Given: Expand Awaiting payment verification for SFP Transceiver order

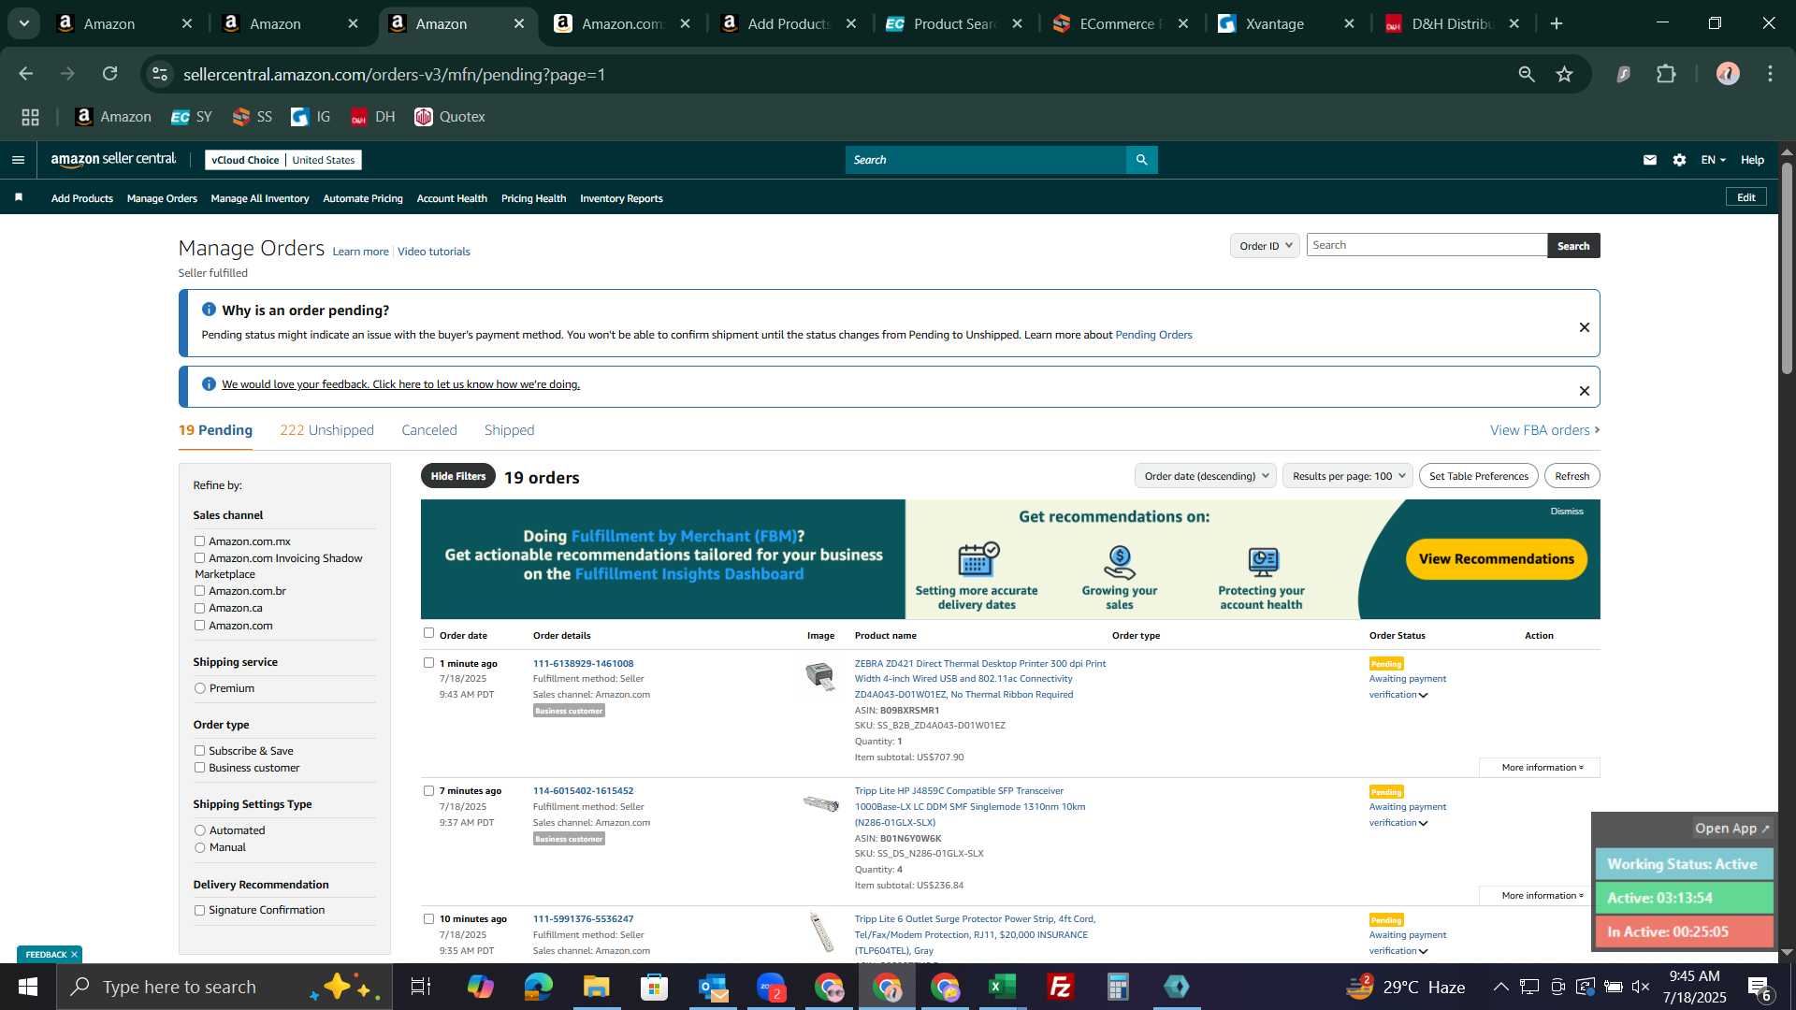Looking at the screenshot, I should click(1423, 823).
